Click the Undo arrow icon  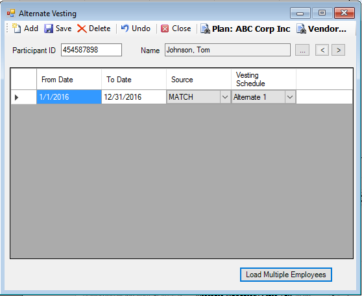click(125, 28)
